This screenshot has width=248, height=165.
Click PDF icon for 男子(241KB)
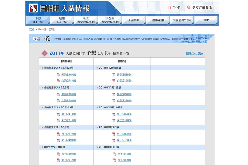58,114
